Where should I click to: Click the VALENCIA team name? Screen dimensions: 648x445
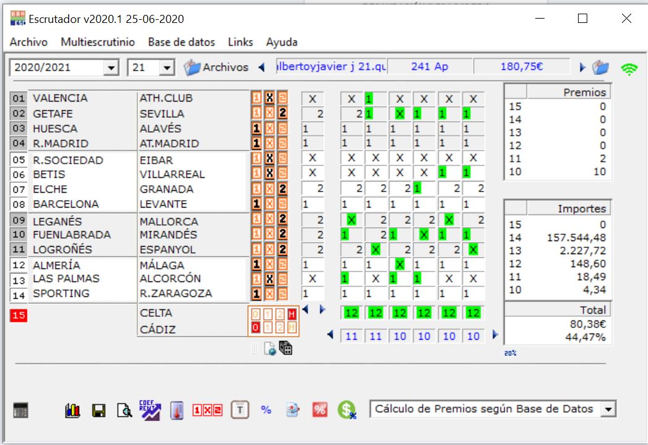click(60, 98)
